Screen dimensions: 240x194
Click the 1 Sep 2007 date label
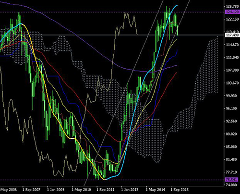point(31,190)
